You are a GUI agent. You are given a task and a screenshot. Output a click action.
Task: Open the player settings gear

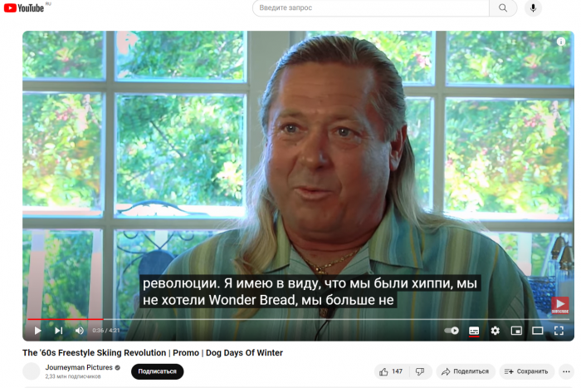tap(495, 330)
